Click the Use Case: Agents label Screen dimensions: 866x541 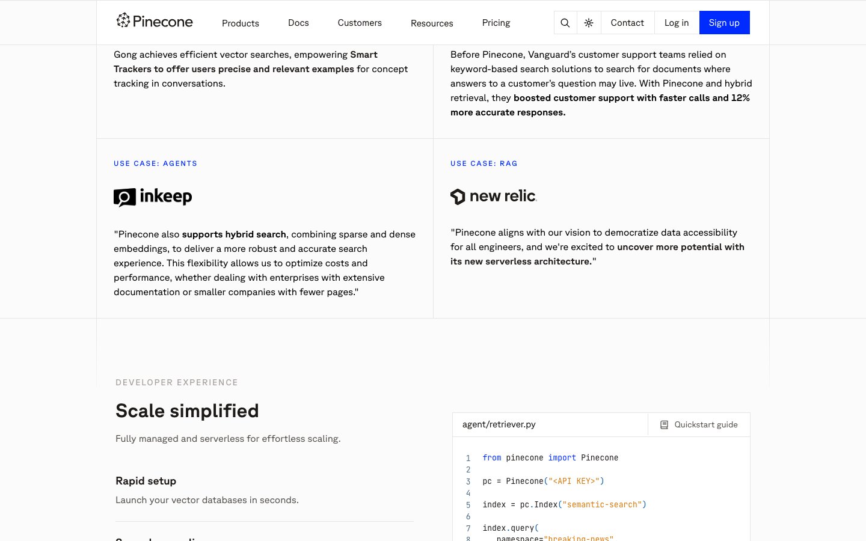155,164
